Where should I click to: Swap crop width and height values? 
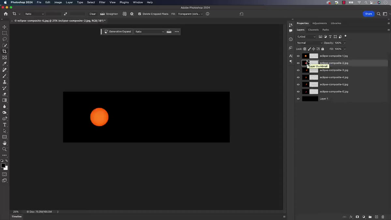point(65,14)
